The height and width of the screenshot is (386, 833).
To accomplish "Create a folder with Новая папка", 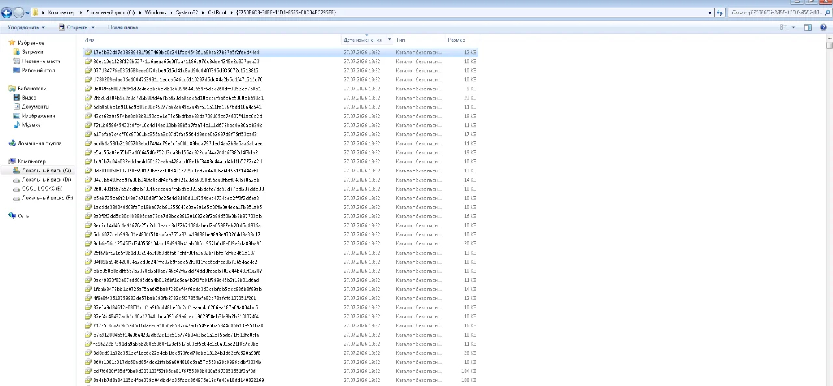I will pyautogui.click(x=123, y=27).
